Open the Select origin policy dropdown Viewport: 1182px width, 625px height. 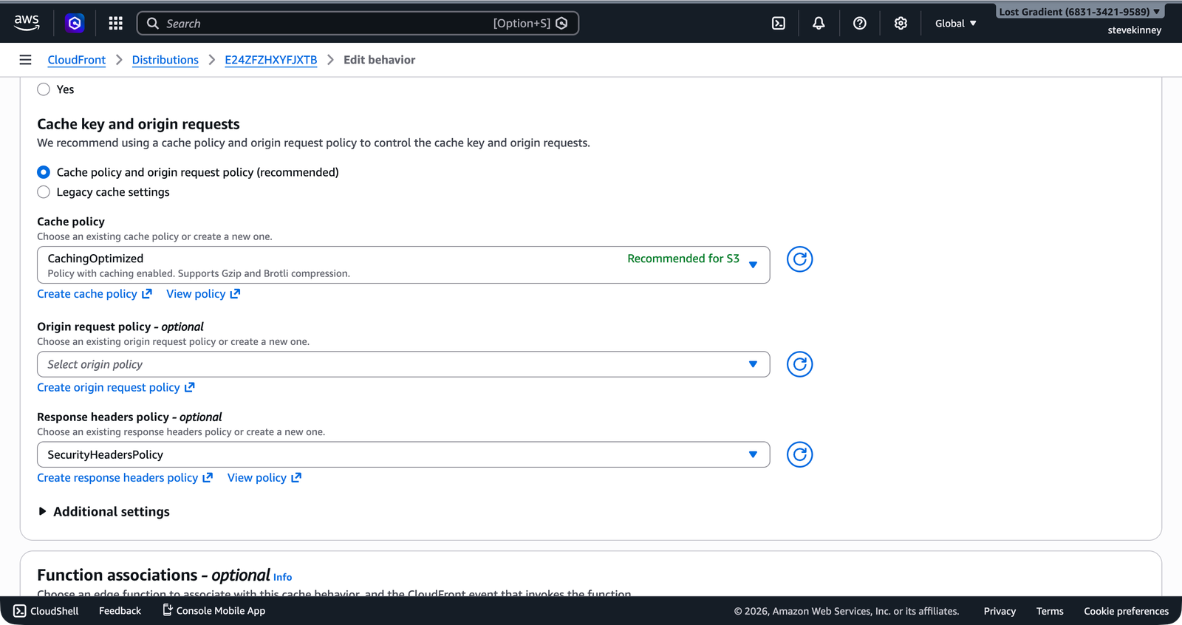tap(403, 364)
